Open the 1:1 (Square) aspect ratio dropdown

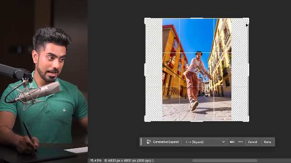[x=205, y=142]
